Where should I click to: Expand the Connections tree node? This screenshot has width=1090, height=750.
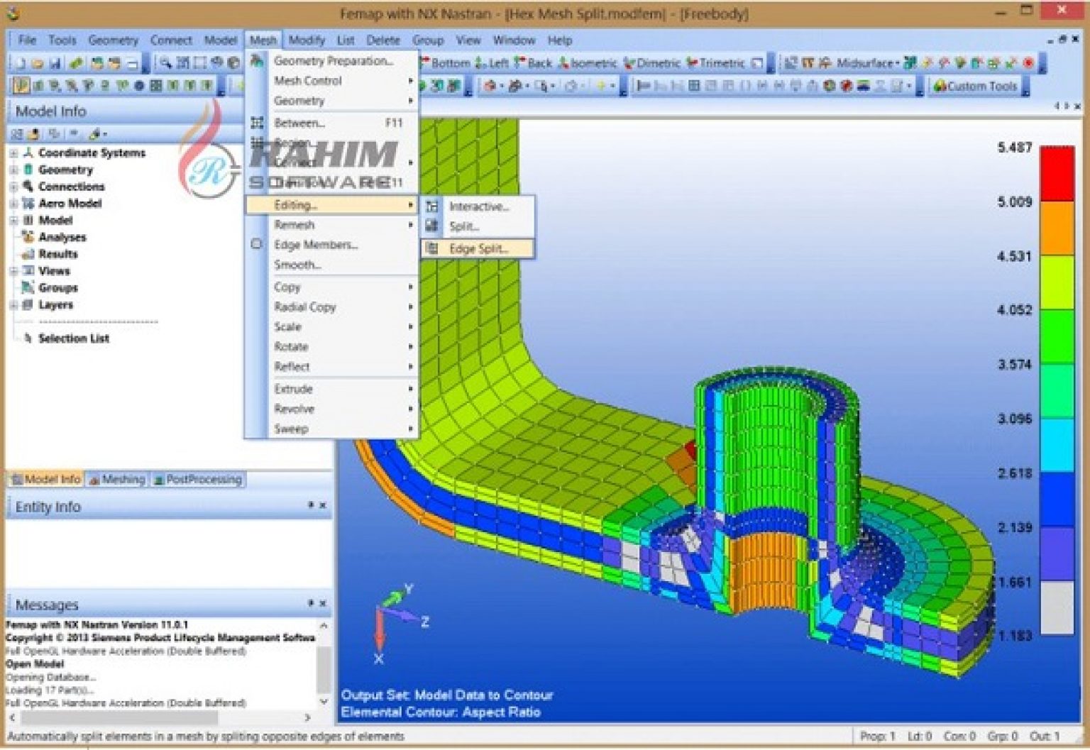[14, 187]
